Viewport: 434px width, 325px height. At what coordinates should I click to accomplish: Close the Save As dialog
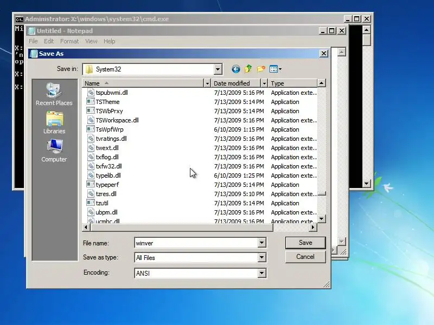pos(323,53)
